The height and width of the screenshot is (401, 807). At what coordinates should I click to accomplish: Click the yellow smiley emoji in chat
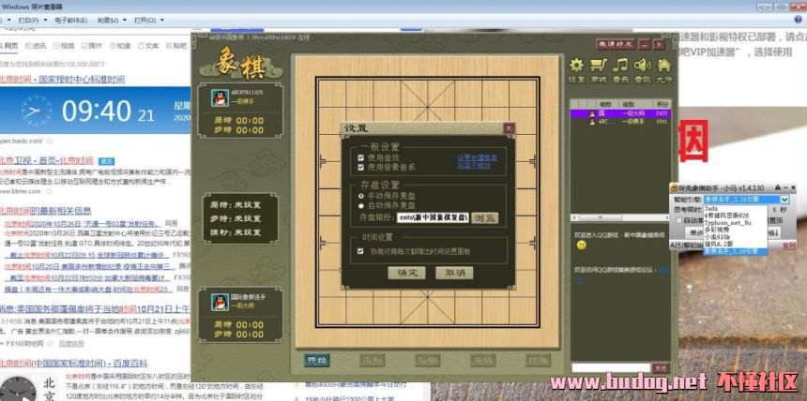tap(582, 245)
